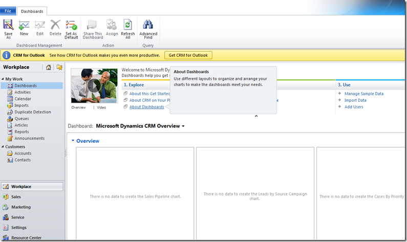Image resolution: width=407 pixels, height=242 pixels.
Task: Click the CRM for Outlook info icon
Action: point(6,55)
